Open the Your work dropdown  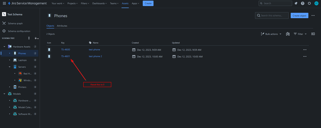tap(58, 3)
